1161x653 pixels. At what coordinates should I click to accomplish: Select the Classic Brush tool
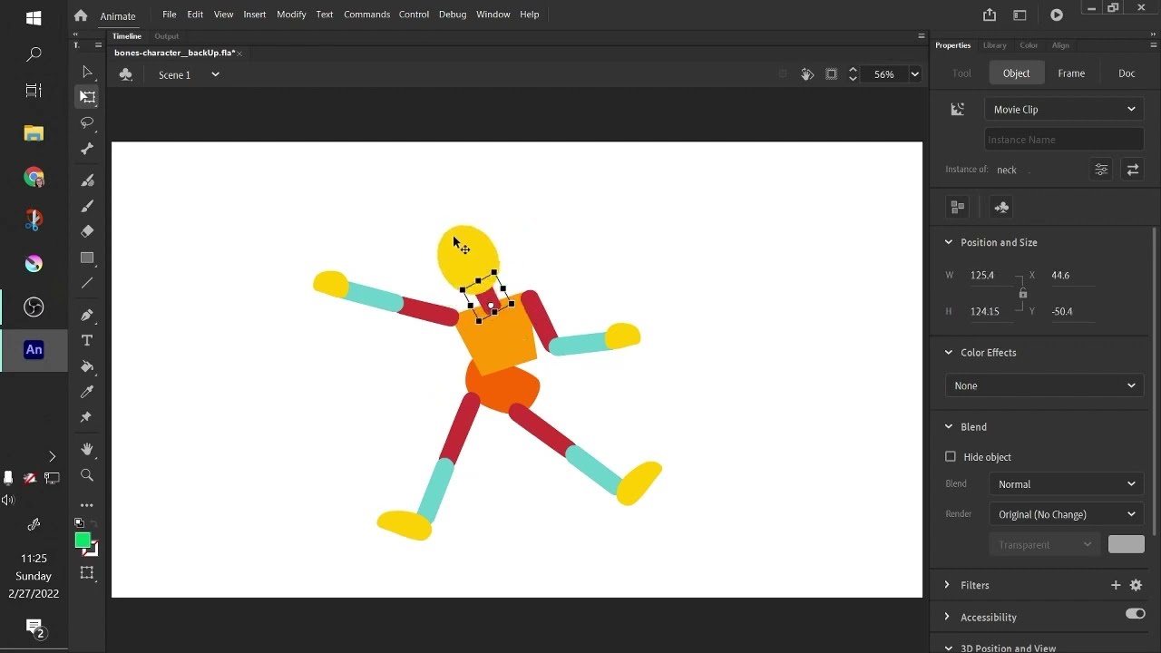click(87, 206)
